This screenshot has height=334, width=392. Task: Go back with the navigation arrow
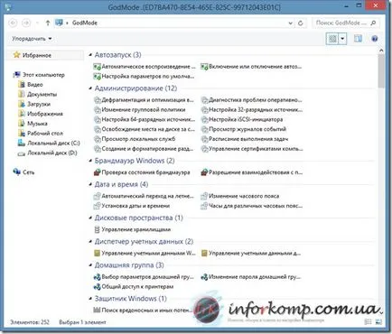click(x=13, y=23)
